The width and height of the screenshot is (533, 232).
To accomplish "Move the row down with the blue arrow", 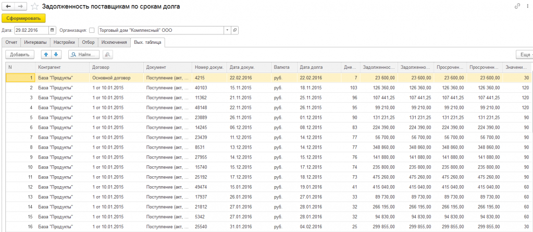I will click(56, 54).
